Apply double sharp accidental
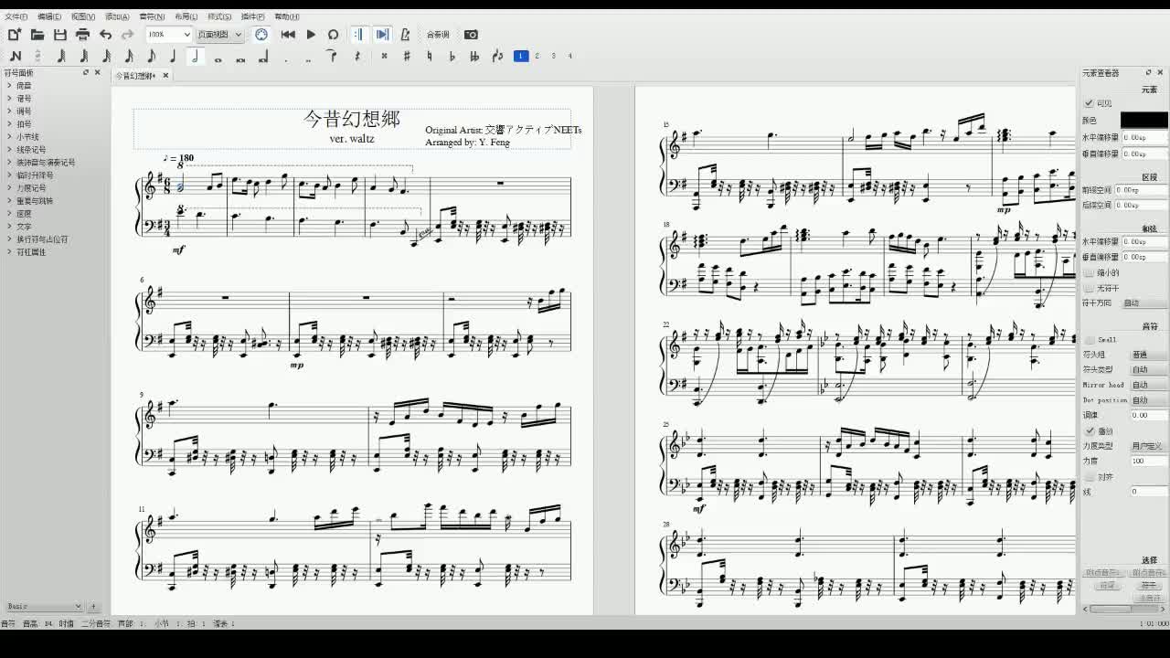The width and height of the screenshot is (1170, 658). (384, 57)
